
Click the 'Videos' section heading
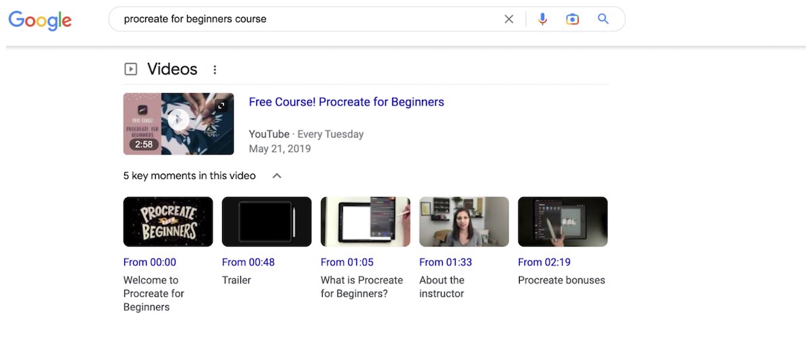point(172,69)
